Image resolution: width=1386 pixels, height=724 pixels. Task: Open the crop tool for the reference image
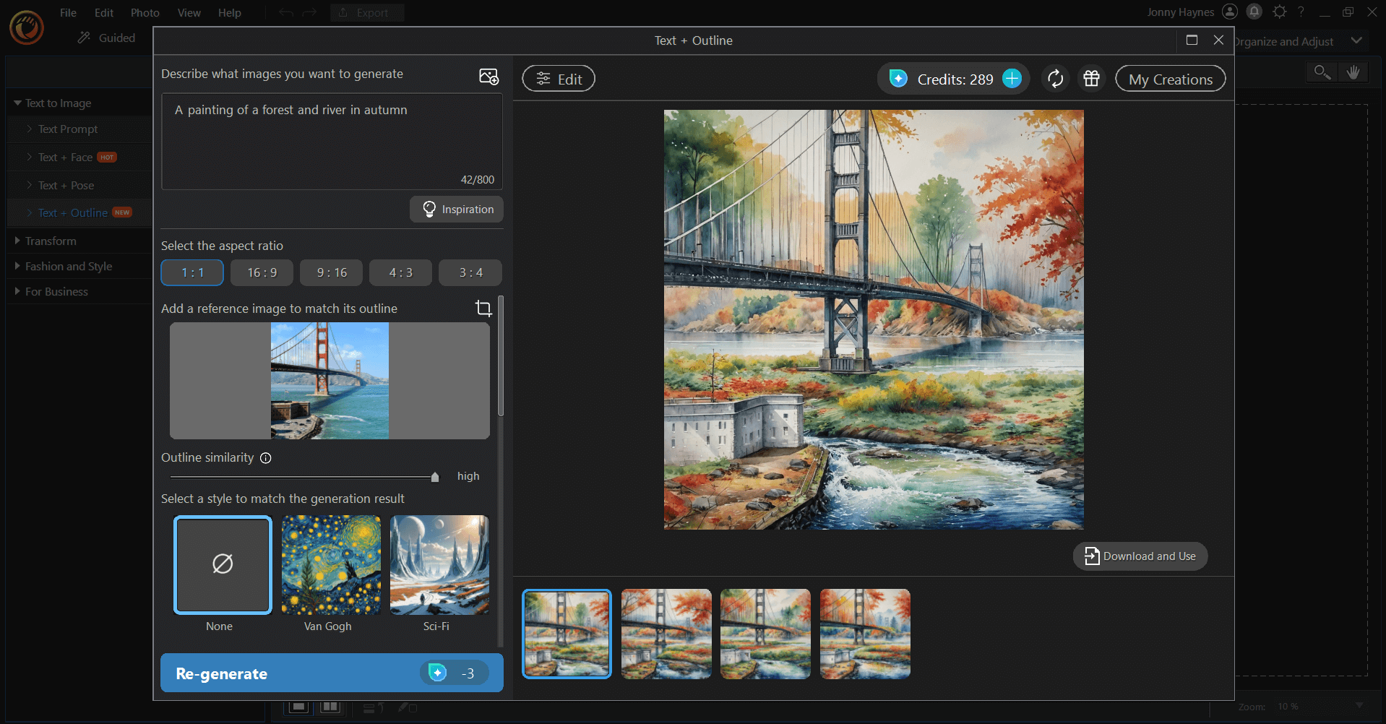[483, 309]
